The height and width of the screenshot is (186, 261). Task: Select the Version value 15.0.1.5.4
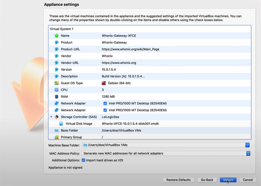109,69
